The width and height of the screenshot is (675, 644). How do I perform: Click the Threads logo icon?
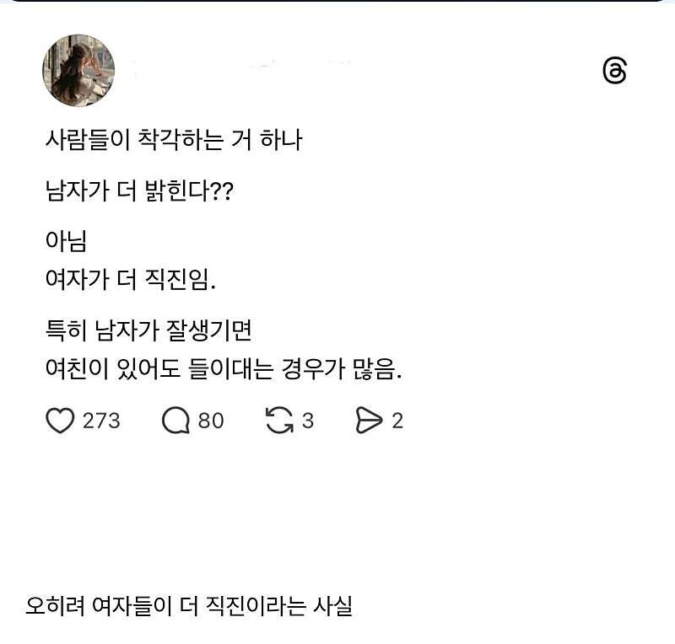pyautogui.click(x=615, y=72)
